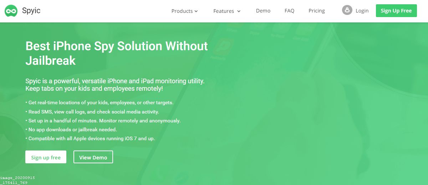
Task: Open the Features menu
Action: [224, 11]
